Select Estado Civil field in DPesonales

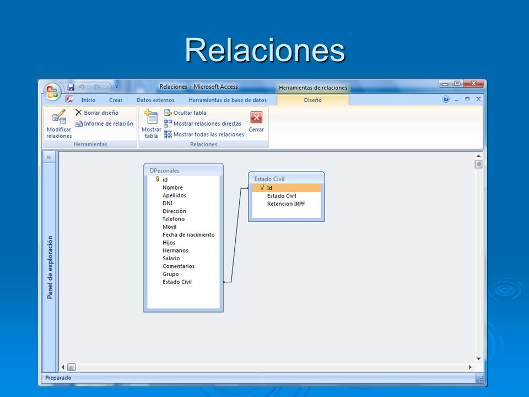click(x=184, y=282)
